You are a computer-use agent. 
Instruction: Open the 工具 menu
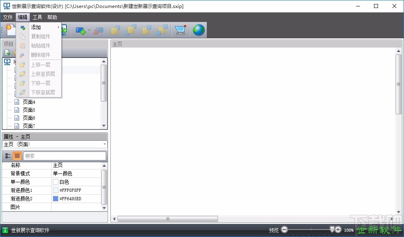(37, 17)
